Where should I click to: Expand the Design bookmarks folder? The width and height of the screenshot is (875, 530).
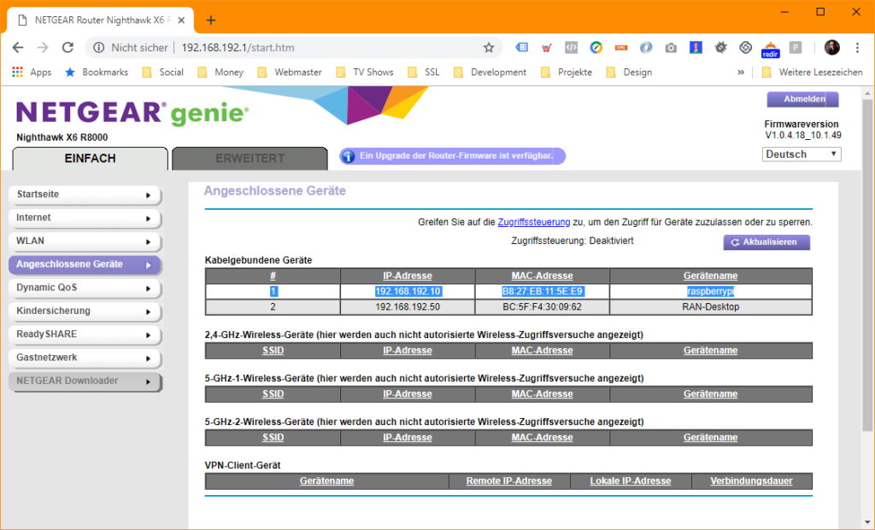pyautogui.click(x=630, y=72)
